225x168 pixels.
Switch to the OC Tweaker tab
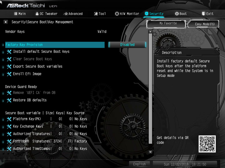tap(46, 14)
